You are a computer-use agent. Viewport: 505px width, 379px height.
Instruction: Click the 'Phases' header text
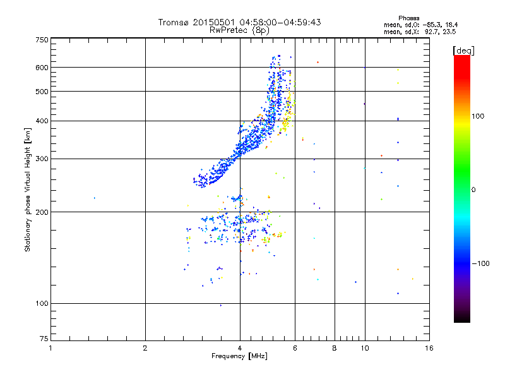408,18
